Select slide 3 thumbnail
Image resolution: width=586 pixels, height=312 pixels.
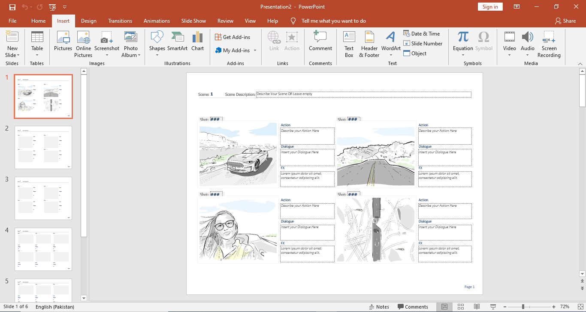[x=43, y=198]
